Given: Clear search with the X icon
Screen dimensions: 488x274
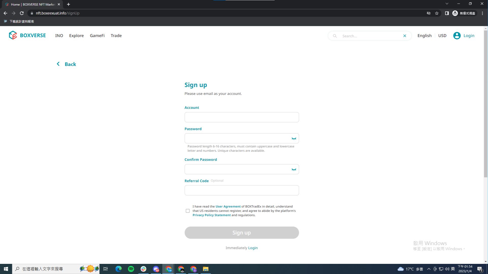Looking at the screenshot, I should coord(405,36).
